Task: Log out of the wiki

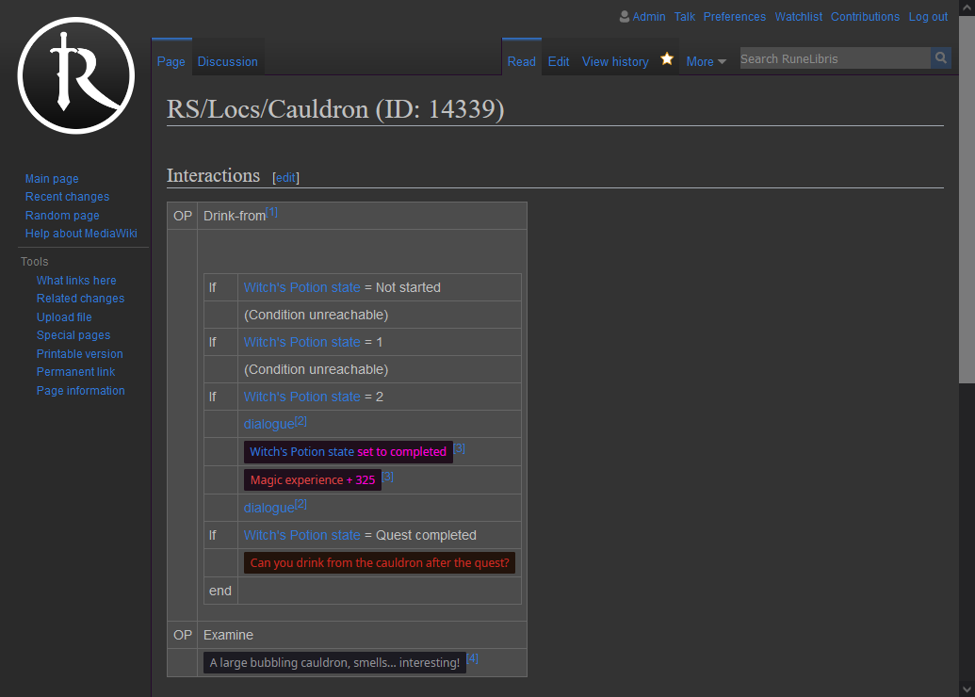Action: coord(928,17)
